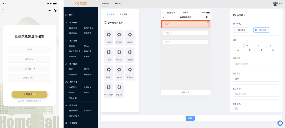Click the 上 margin input
The image size is (285, 128).
click(238, 46)
